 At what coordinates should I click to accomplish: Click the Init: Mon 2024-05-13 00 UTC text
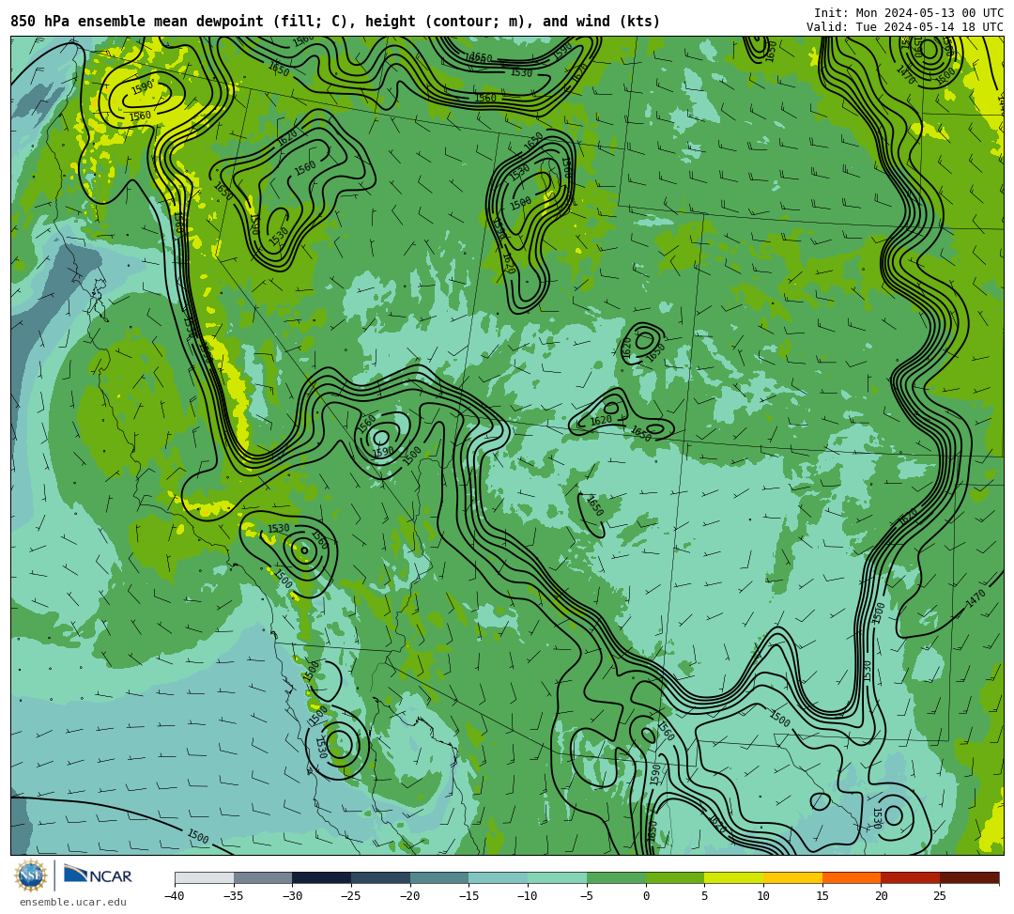coord(909,13)
